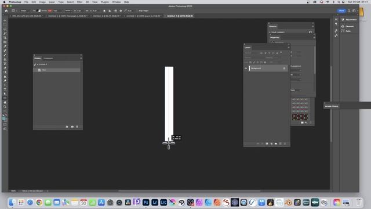371x209 pixels.
Task: Select the Healing Brush tool
Action: tap(5, 51)
